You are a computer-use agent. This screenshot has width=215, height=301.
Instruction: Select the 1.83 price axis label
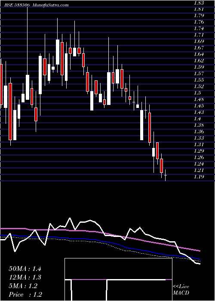tap(199, 3)
